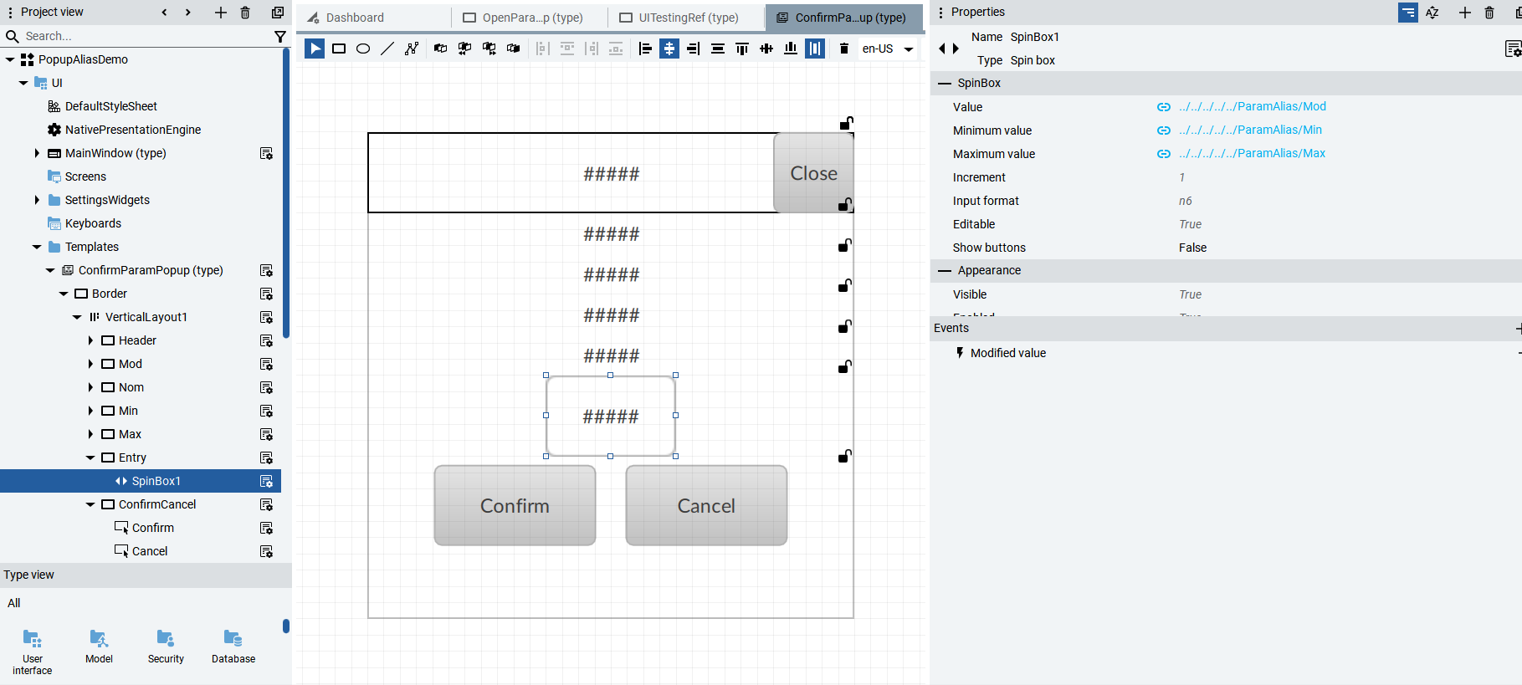
Task: Click the link icon for Maximum value
Action: (x=1164, y=154)
